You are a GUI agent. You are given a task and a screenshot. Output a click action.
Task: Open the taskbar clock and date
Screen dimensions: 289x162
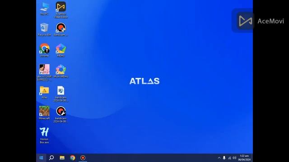click(244, 158)
